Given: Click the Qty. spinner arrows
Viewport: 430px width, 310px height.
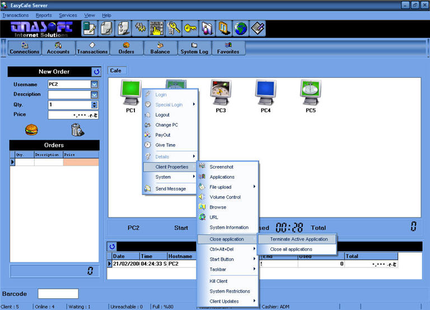Looking at the screenshot, I should [94, 105].
